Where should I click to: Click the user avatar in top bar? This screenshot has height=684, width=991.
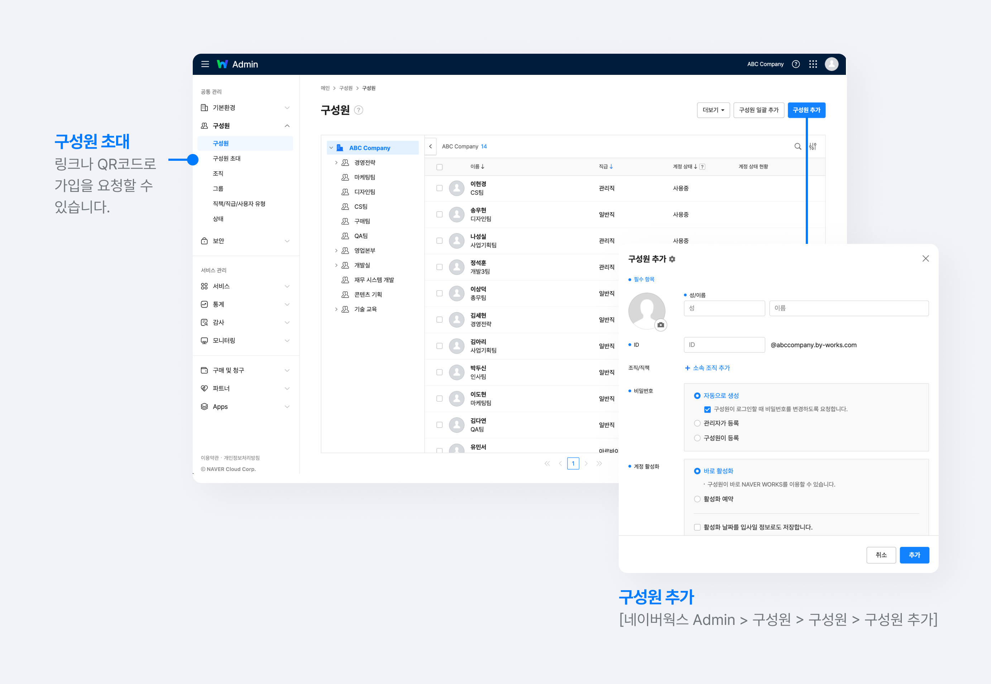coord(832,64)
